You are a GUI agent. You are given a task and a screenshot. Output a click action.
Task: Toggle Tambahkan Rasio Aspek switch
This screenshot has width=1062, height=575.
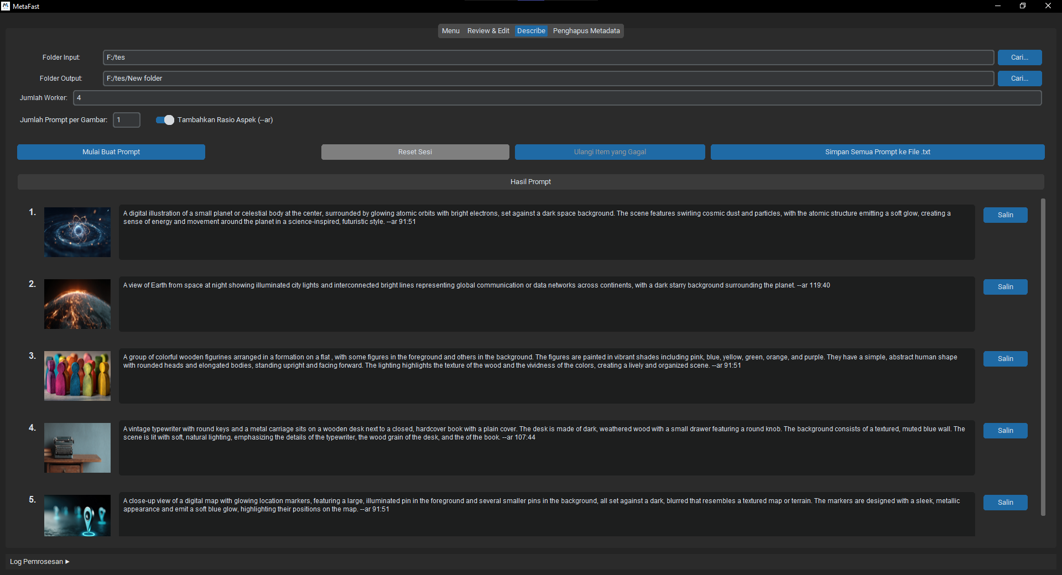pyautogui.click(x=165, y=120)
